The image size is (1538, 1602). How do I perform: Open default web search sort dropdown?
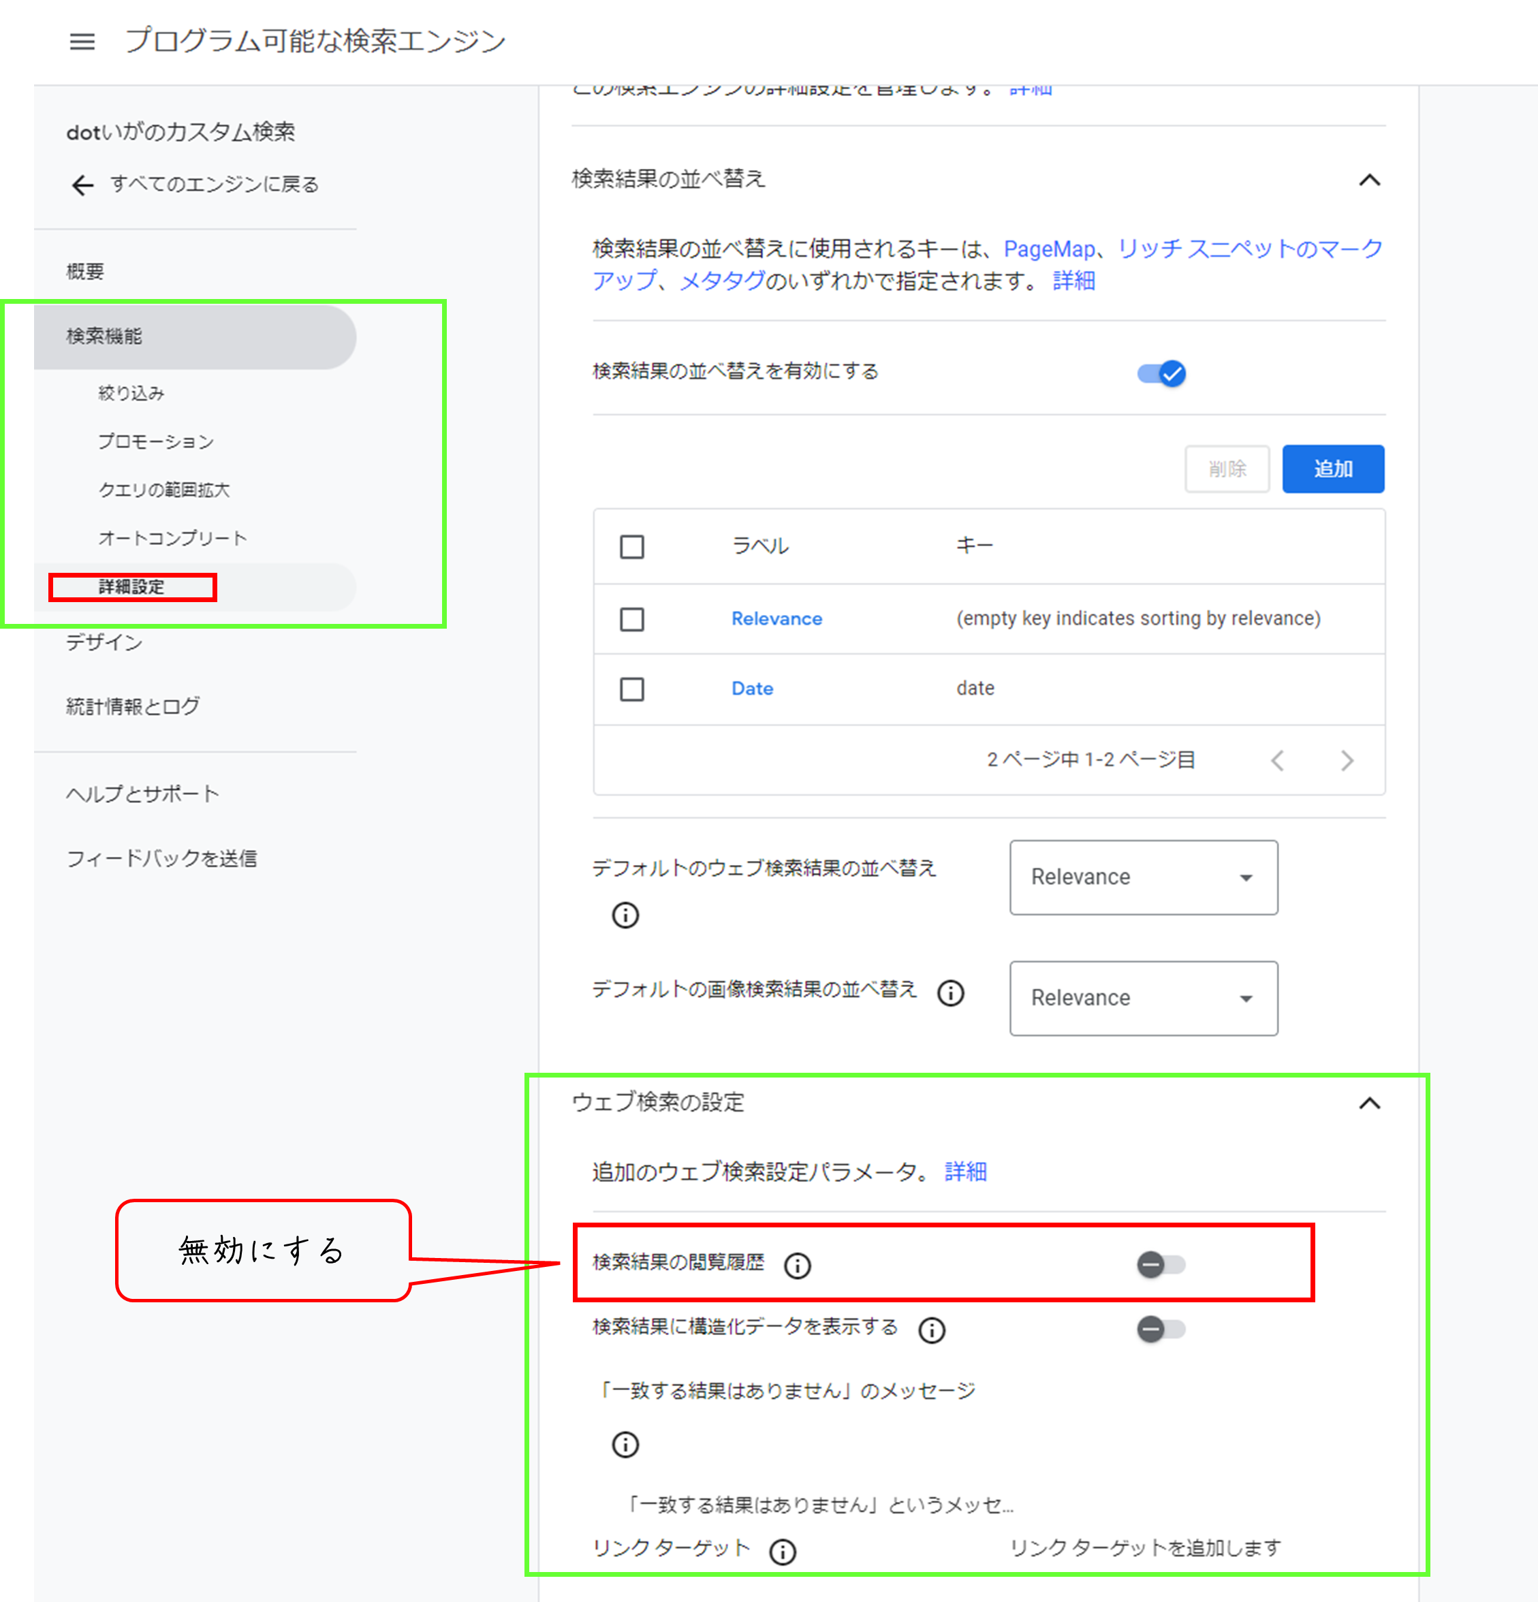(x=1142, y=877)
